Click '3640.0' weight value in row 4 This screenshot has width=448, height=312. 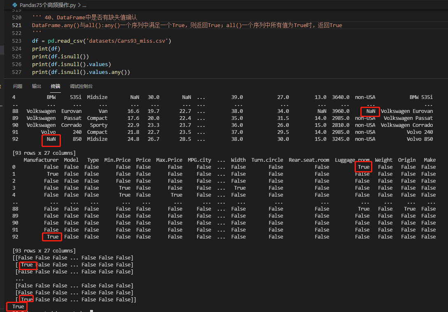click(x=341, y=97)
